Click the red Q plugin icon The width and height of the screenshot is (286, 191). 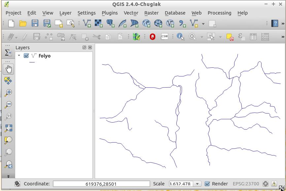tap(153, 37)
